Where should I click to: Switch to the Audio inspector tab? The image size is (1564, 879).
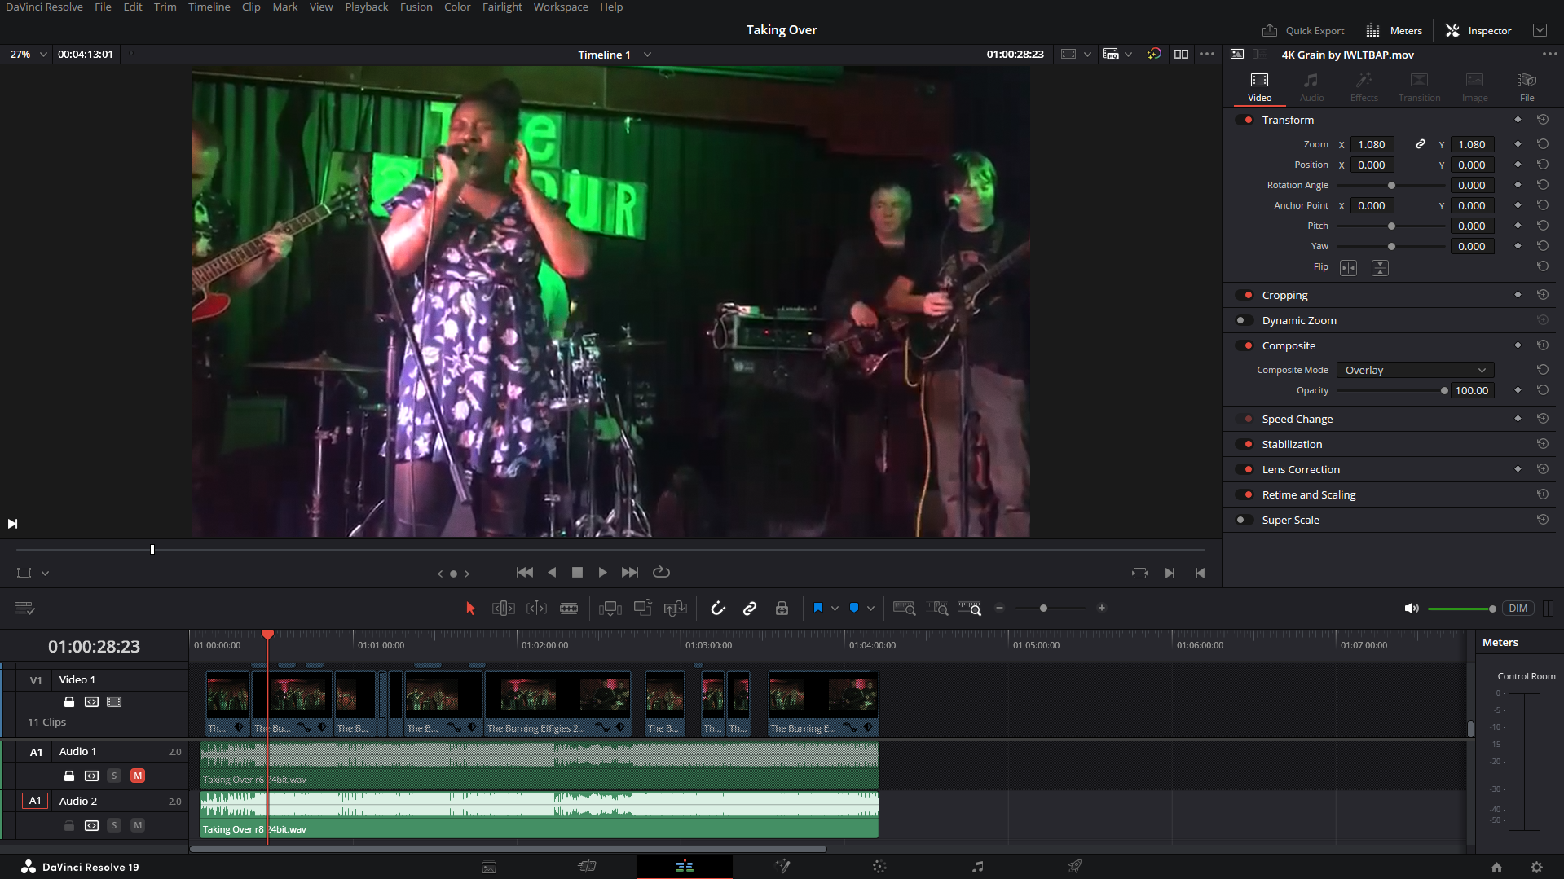pyautogui.click(x=1311, y=86)
